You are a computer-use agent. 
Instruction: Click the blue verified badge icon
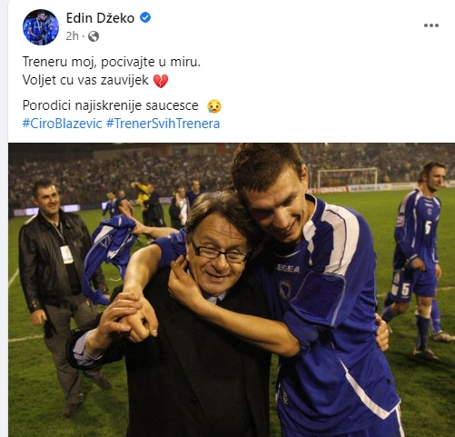pos(145,17)
